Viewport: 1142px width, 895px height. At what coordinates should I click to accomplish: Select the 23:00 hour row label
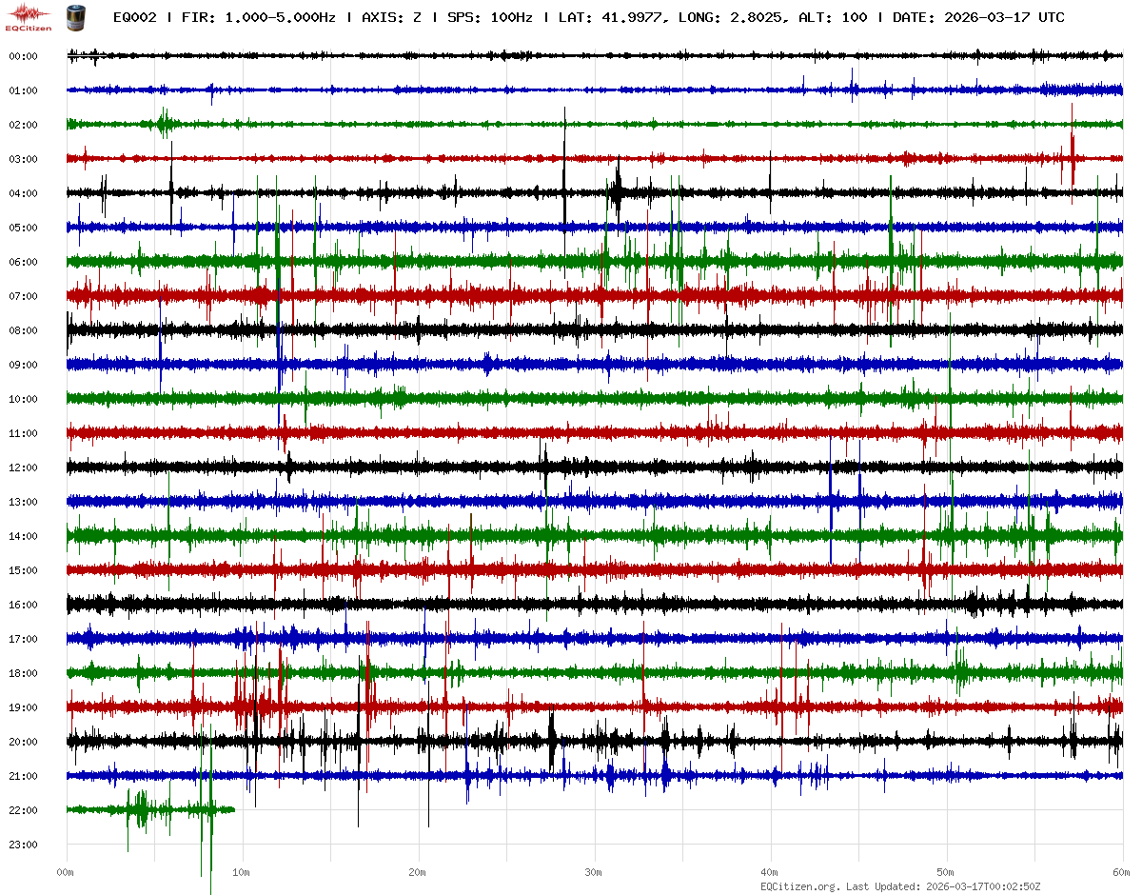(x=23, y=845)
